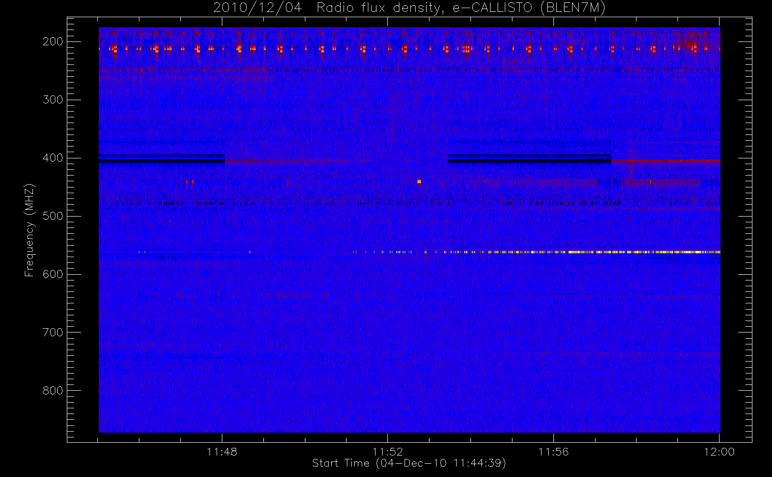Click the 300 frequency tick label

tap(53, 100)
